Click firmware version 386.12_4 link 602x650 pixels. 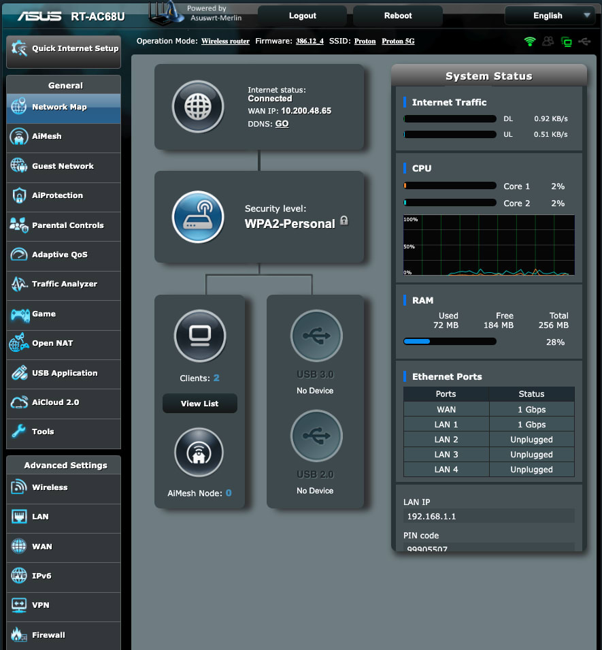(x=310, y=41)
